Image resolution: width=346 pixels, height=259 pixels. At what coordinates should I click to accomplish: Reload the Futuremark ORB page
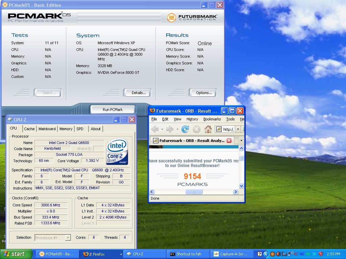pyautogui.click(x=185, y=129)
